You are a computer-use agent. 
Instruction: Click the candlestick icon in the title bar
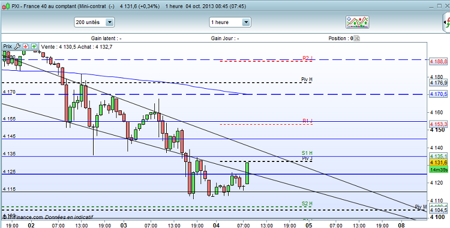coord(6,6)
